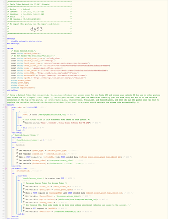Screen dimensions: 169x219
Task: Click Set variable icon for @vehicleID
Action: pos(24,211)
